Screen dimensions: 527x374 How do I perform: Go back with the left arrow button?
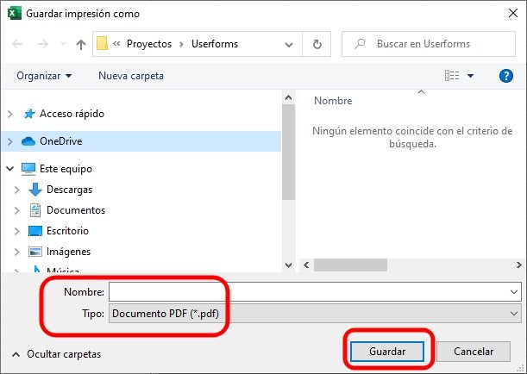coord(17,44)
